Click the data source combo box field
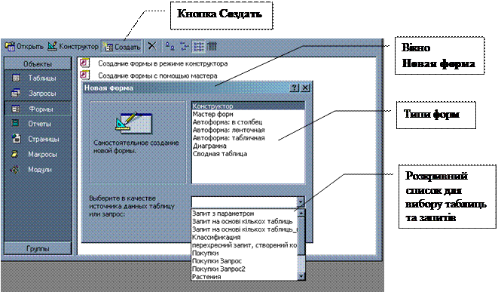Viewport: 498px width, 292px height. (244, 202)
